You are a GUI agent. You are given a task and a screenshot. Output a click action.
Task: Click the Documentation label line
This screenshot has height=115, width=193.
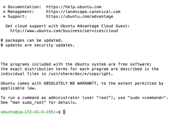(22, 7)
